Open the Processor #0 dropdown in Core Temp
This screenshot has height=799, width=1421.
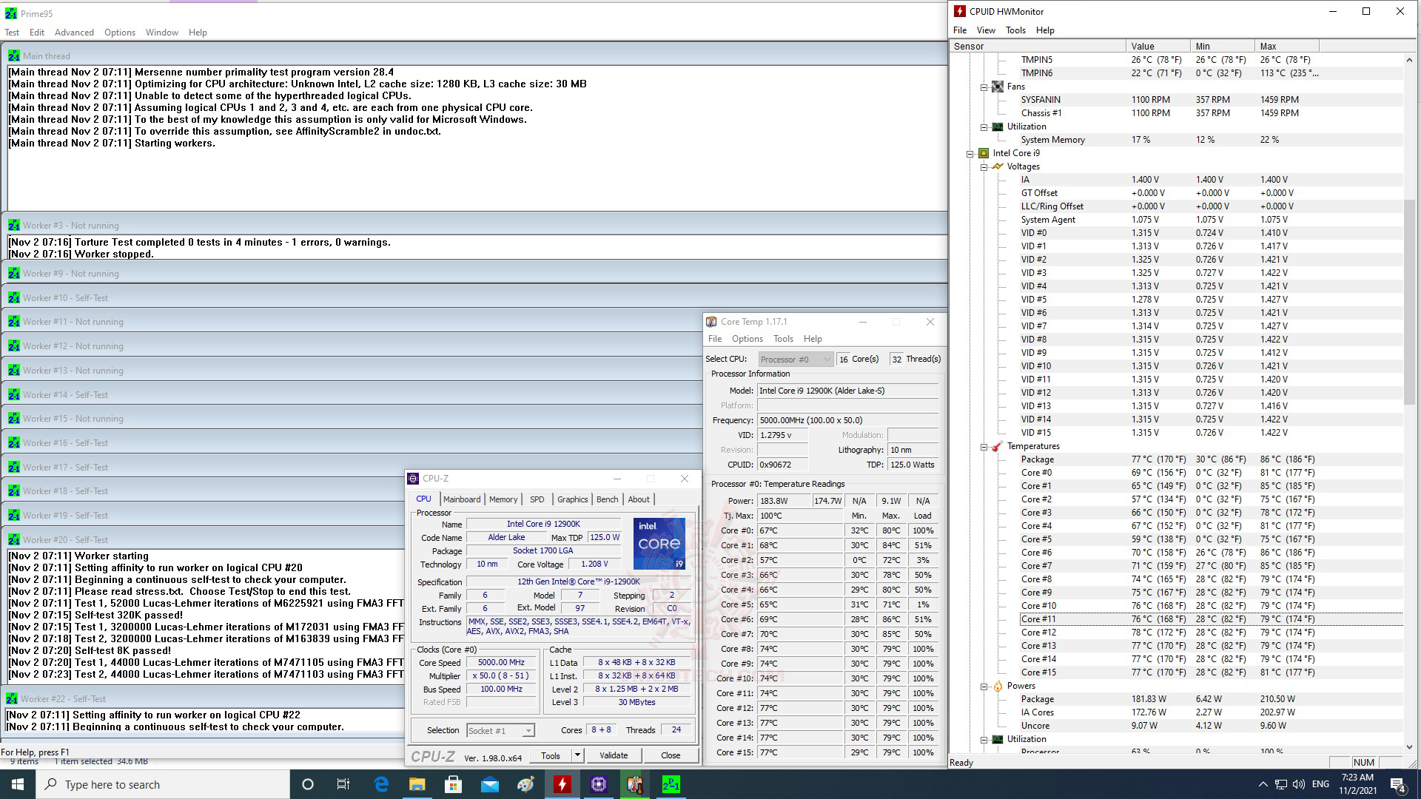click(796, 359)
